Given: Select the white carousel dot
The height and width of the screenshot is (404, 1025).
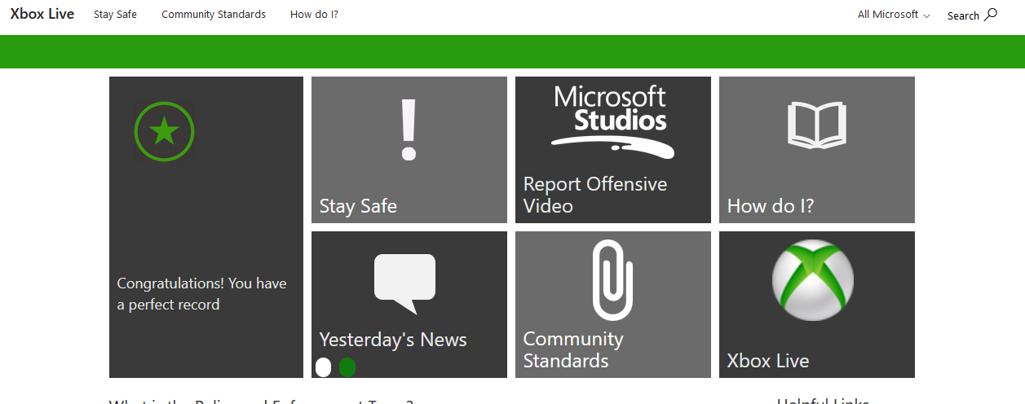Looking at the screenshot, I should [323, 367].
